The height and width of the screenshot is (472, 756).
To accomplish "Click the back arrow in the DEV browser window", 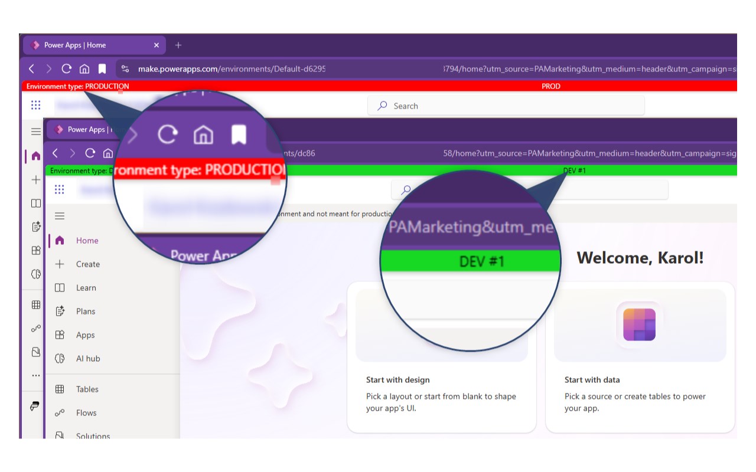I will click(56, 153).
